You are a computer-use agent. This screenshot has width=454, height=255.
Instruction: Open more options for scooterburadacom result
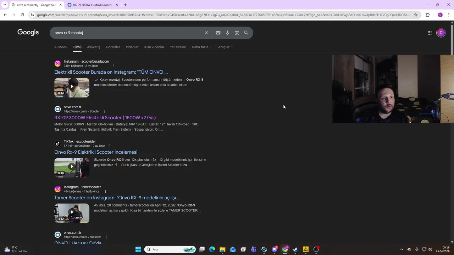113,66
